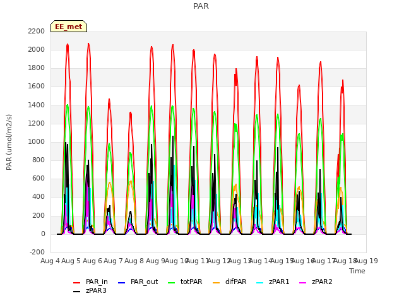
Task: Click the Aug 5 PAR_in peak
Action: pos(68,45)
